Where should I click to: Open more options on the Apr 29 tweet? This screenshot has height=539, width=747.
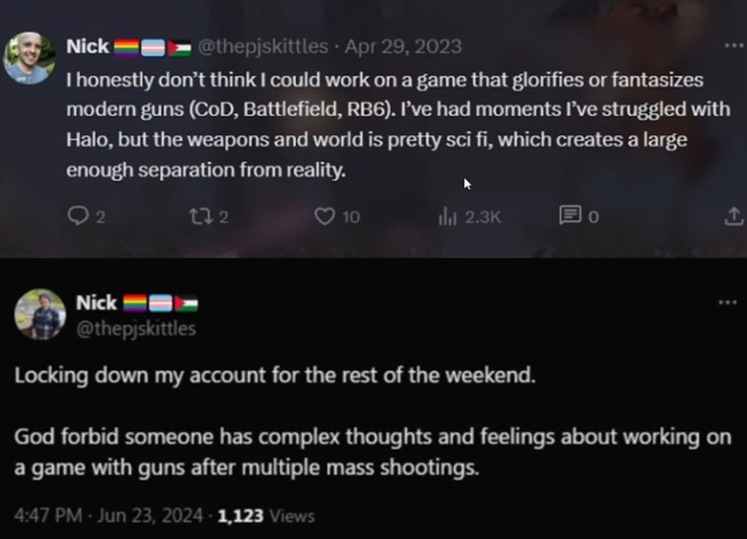click(733, 45)
